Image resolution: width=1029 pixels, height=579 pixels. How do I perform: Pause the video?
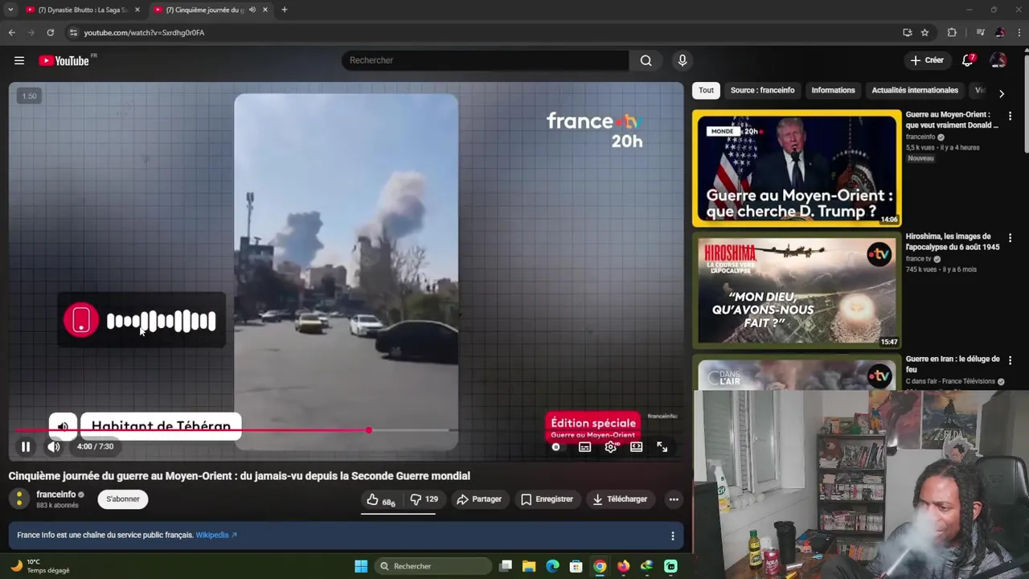click(26, 447)
